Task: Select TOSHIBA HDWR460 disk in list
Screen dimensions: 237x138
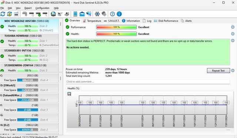Action: (x=29, y=40)
